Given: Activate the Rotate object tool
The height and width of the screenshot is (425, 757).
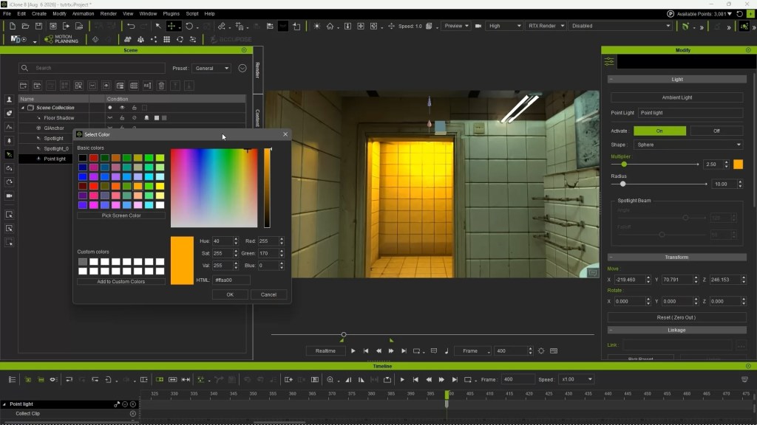Looking at the screenshot, I should point(189,26).
